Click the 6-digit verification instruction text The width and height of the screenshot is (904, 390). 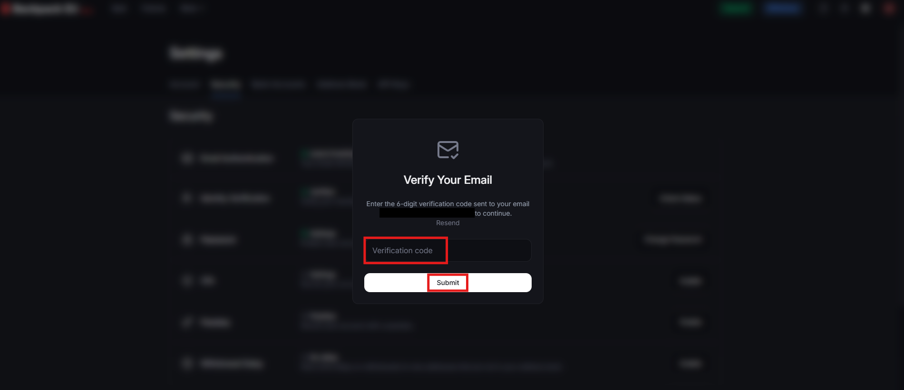tap(447, 204)
